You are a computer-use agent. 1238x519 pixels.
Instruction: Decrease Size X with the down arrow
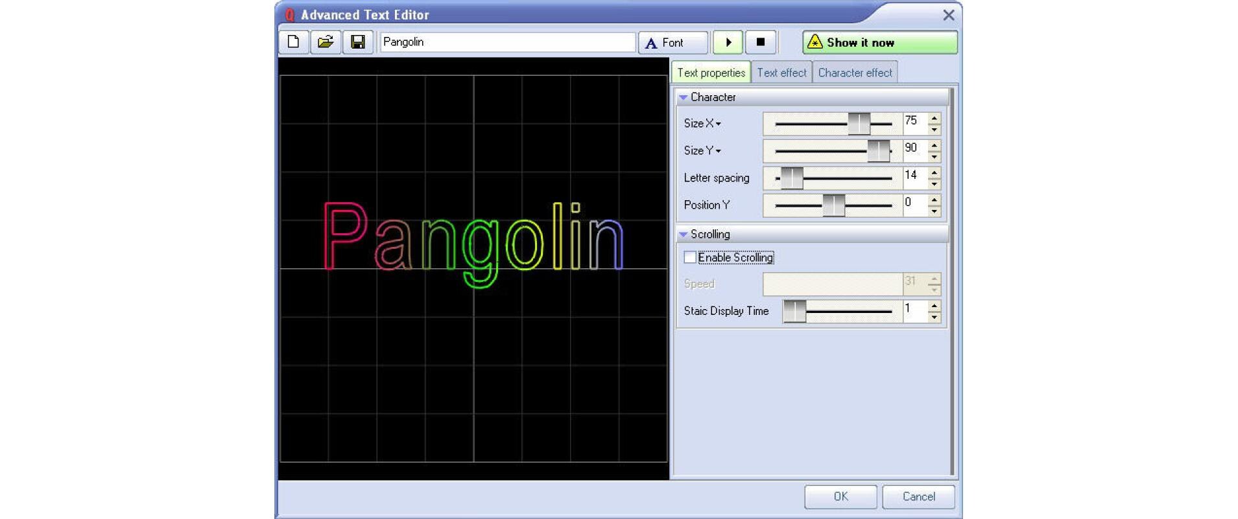coord(934,129)
